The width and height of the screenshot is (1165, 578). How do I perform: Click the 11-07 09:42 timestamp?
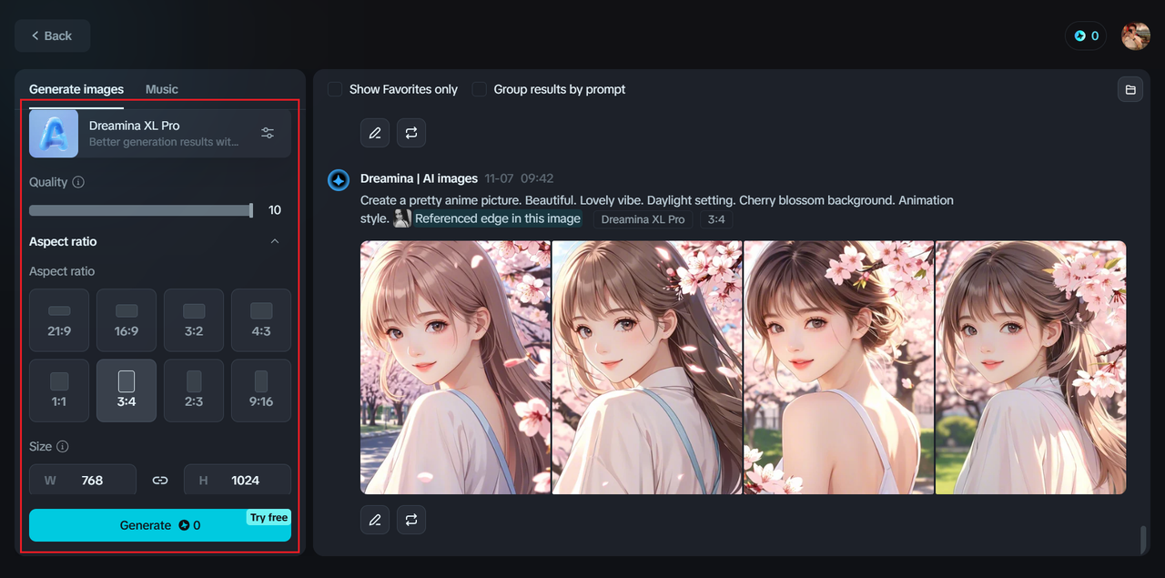[x=519, y=178]
